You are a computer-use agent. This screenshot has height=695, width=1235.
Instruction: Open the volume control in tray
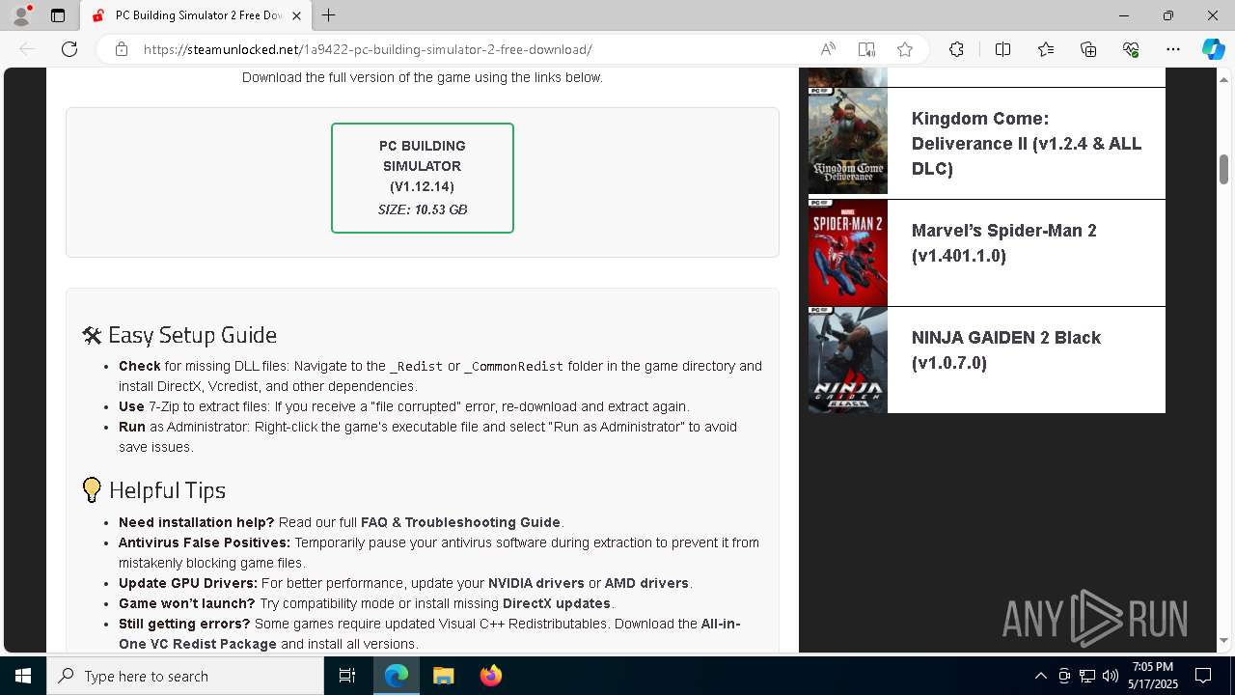[1110, 676]
